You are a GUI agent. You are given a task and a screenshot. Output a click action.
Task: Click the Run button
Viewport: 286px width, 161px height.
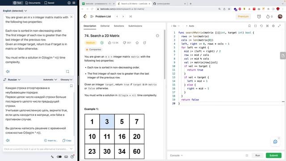(257, 156)
